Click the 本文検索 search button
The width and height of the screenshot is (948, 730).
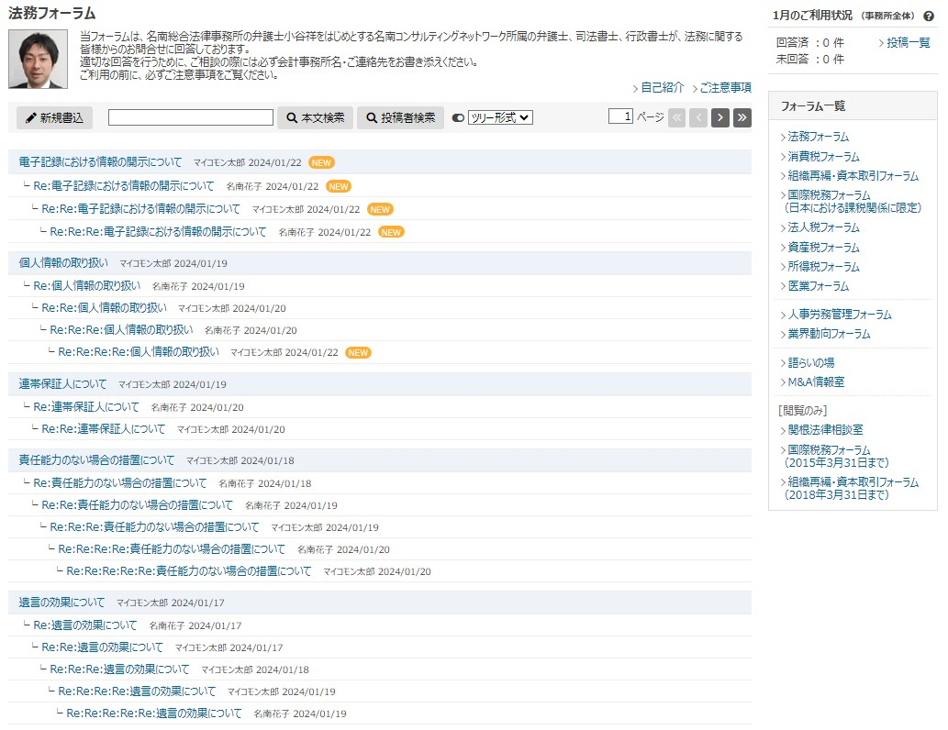pos(315,117)
